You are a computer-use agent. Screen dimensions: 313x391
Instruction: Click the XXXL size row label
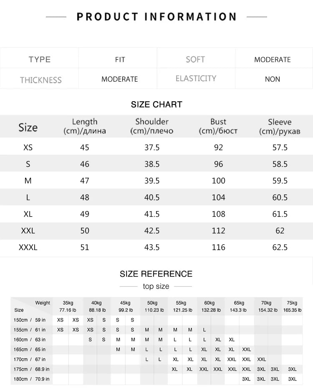28,248
